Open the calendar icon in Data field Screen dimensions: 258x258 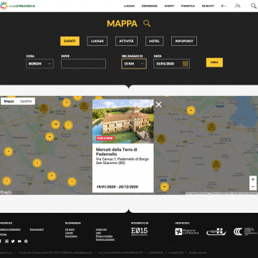click(x=186, y=64)
